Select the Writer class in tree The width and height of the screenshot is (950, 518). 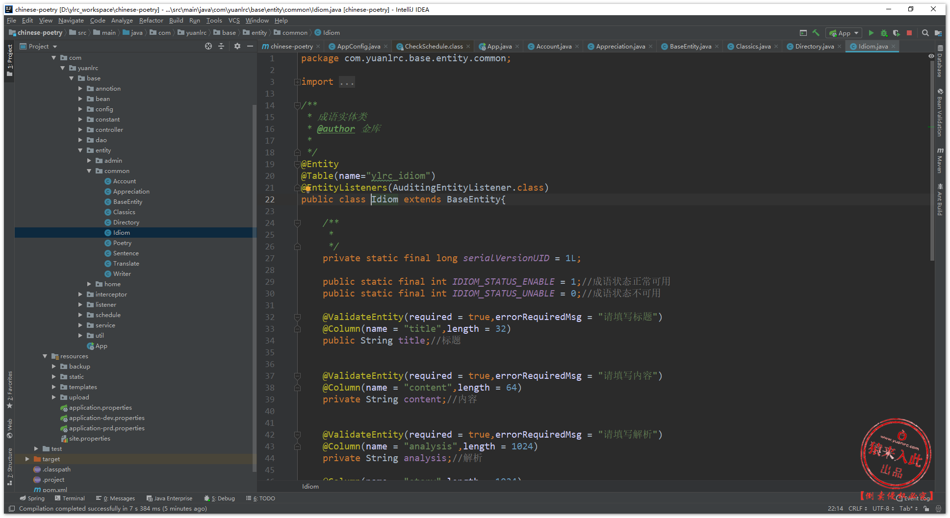(x=122, y=274)
